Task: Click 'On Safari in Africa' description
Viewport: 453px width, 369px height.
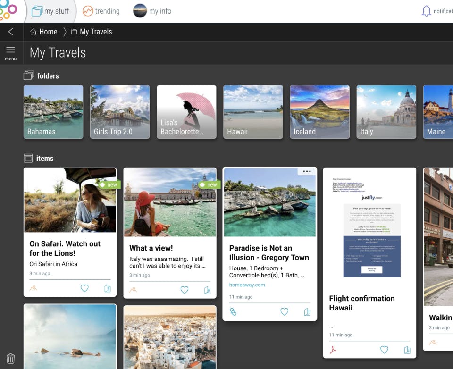Action: click(x=53, y=264)
